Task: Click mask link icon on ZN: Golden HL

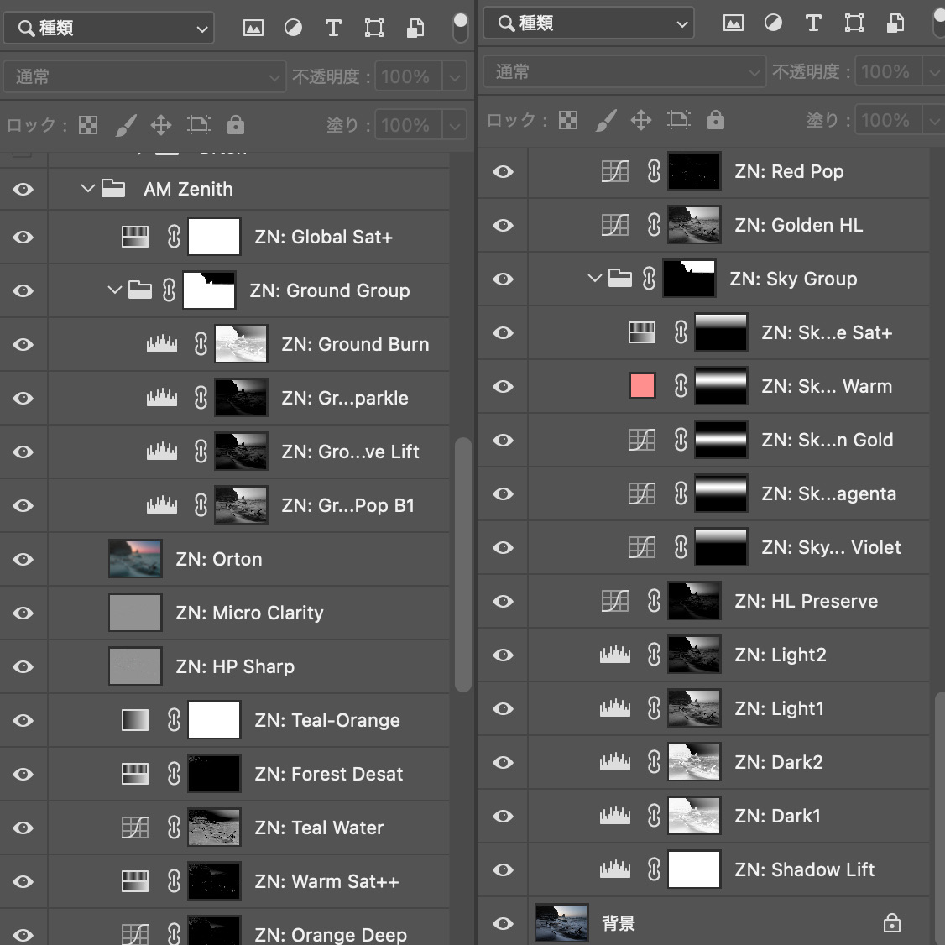Action: [x=654, y=225]
